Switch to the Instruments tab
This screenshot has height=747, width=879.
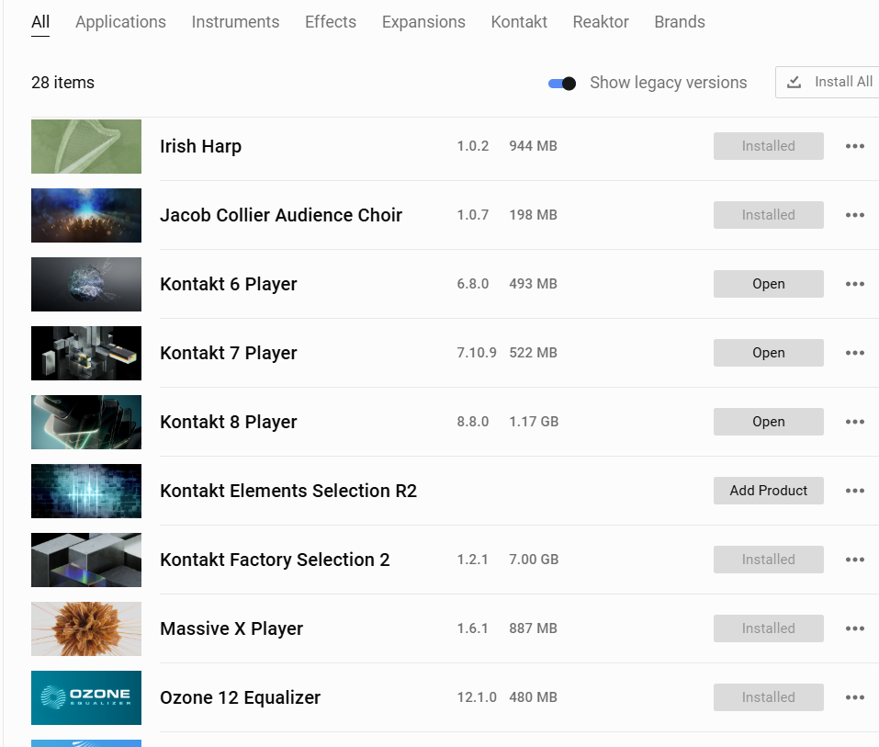[235, 22]
